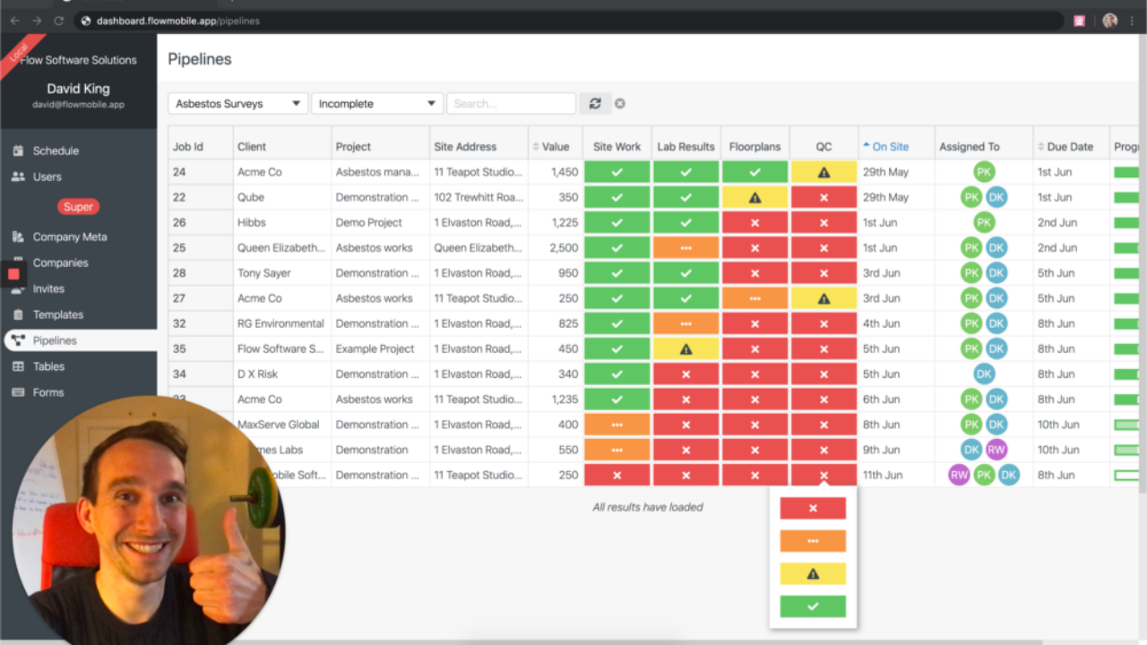Click the Super badge in the sidebar
Screen dimensions: 1147x645
click(x=78, y=206)
